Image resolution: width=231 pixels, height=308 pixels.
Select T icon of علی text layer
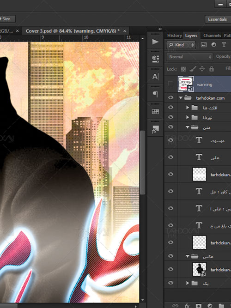coord(199,157)
